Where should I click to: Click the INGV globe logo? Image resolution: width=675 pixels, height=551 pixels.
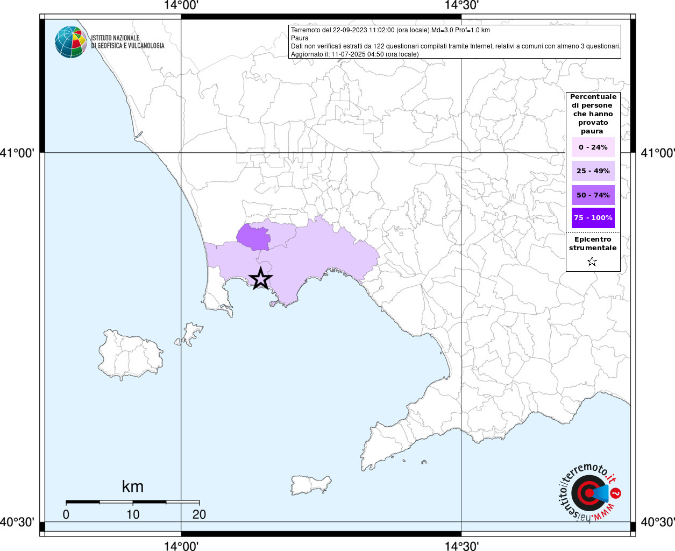[x=71, y=42]
